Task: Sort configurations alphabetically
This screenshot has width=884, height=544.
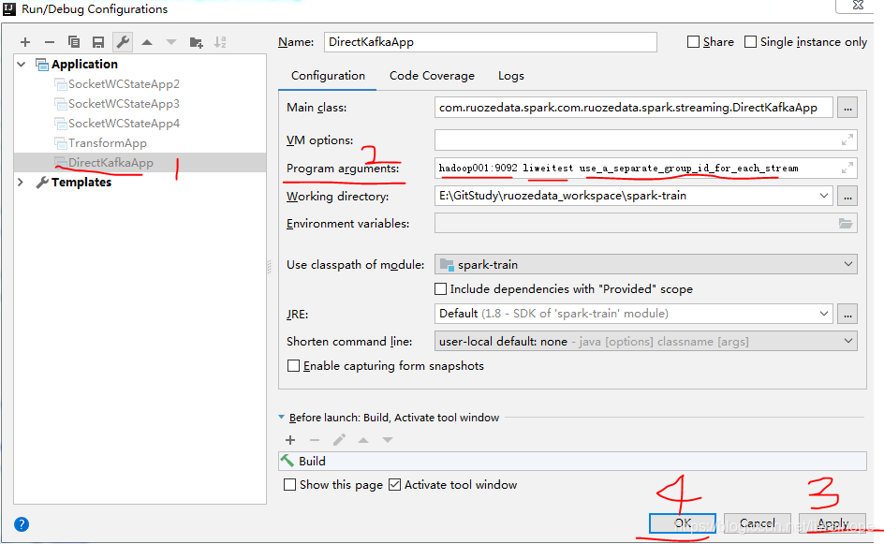Action: [x=220, y=42]
